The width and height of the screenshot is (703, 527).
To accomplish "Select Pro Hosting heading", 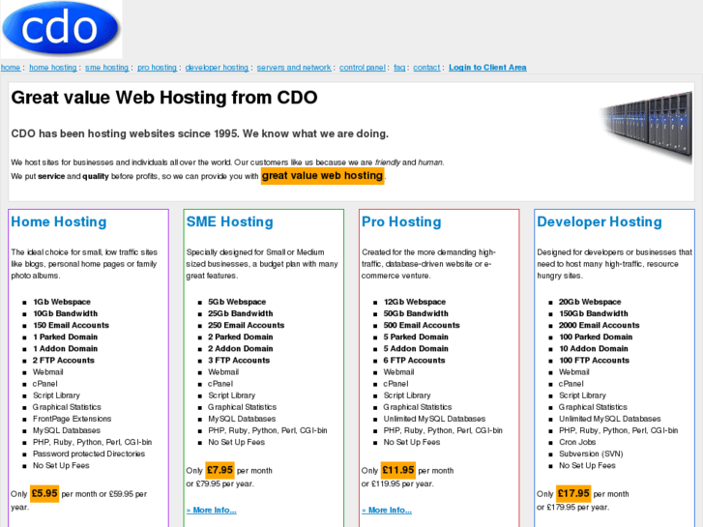I will [401, 221].
